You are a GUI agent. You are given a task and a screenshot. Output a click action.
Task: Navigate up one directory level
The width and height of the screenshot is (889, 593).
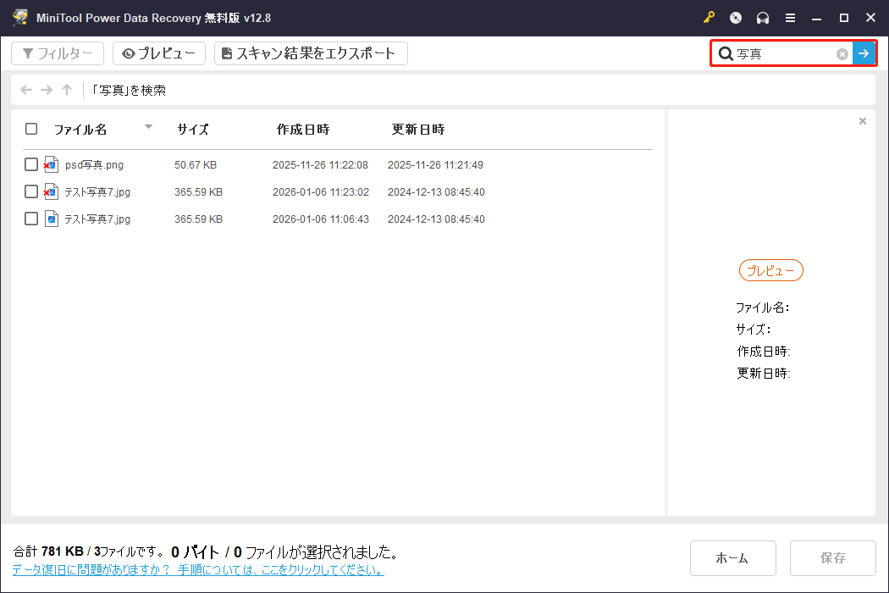click(x=66, y=90)
